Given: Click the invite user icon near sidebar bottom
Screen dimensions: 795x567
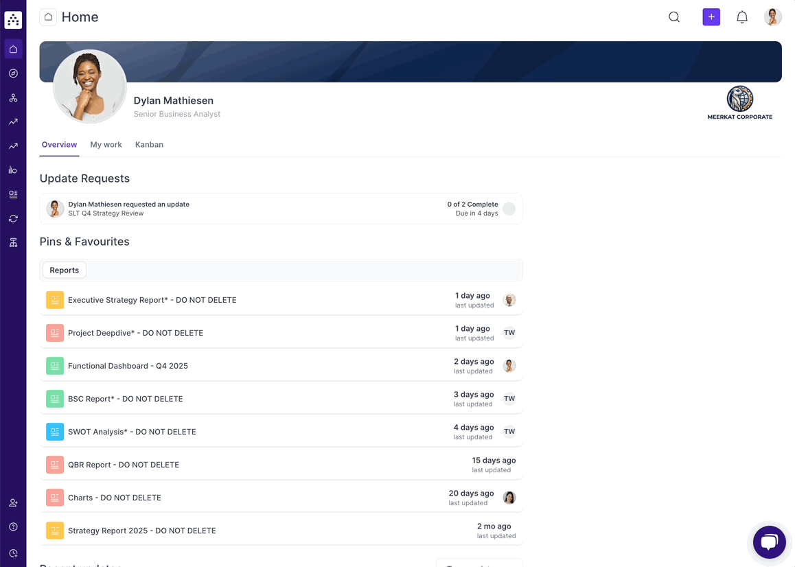Looking at the screenshot, I should point(12,502).
